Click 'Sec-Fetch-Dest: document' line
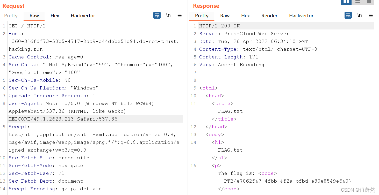This screenshot has width=379, height=195. point(46,181)
